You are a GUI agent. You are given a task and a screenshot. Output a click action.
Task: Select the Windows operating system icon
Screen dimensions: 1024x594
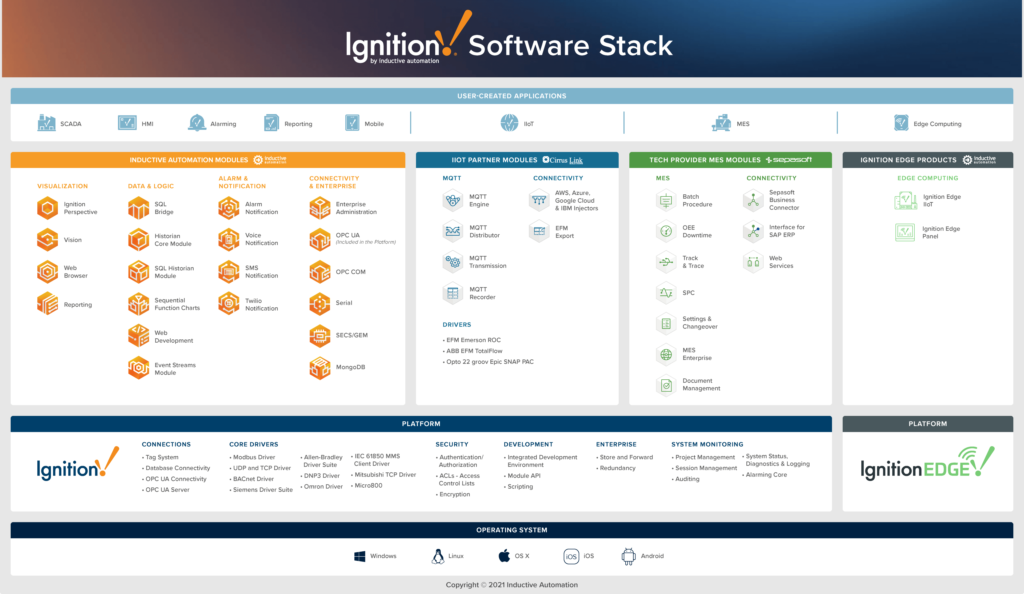[x=360, y=556]
